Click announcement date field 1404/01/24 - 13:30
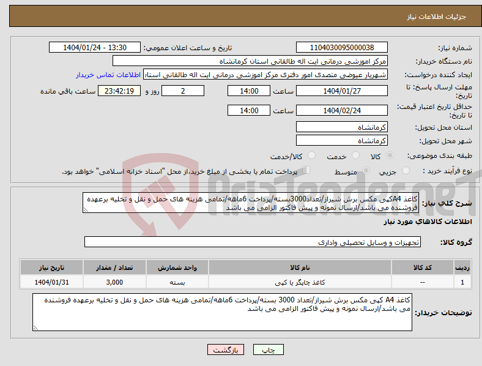This screenshot has width=482, height=366. [95, 47]
